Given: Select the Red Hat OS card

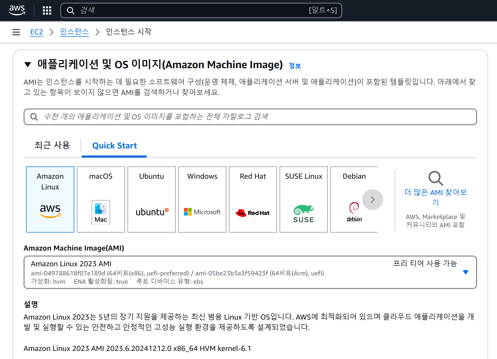Looking at the screenshot, I should point(253,199).
